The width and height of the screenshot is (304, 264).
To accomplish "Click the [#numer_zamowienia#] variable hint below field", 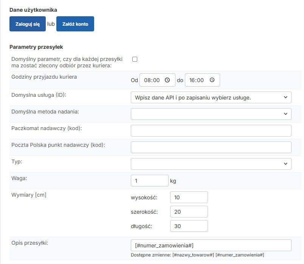I will (240, 255).
